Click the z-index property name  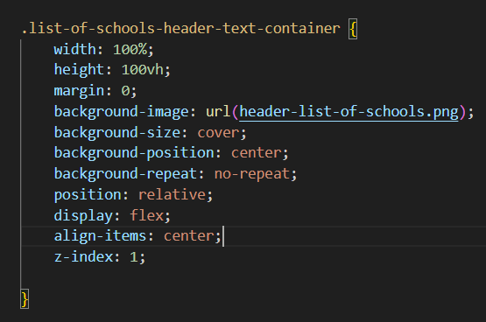click(x=83, y=257)
